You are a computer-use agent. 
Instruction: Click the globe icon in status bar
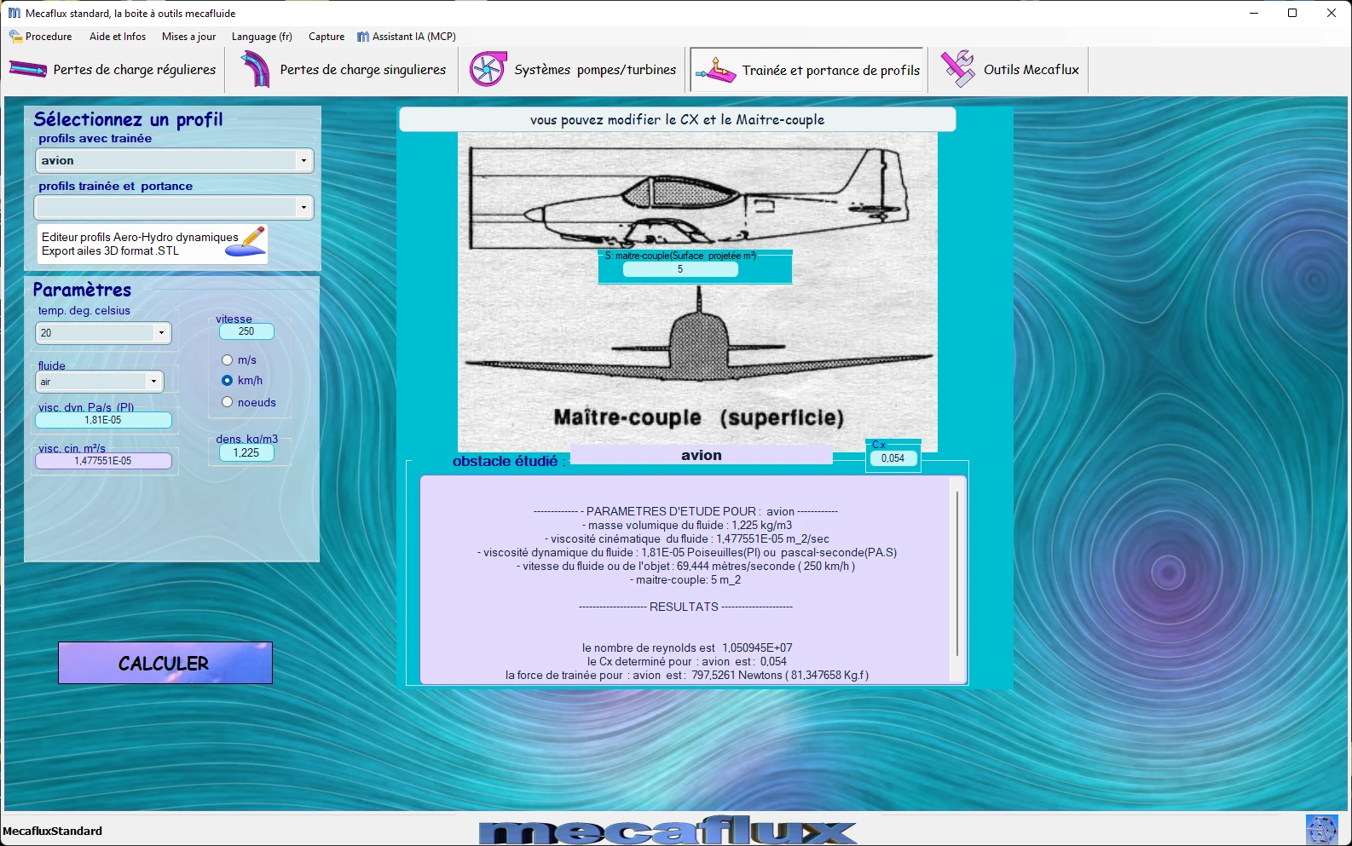(x=1321, y=830)
